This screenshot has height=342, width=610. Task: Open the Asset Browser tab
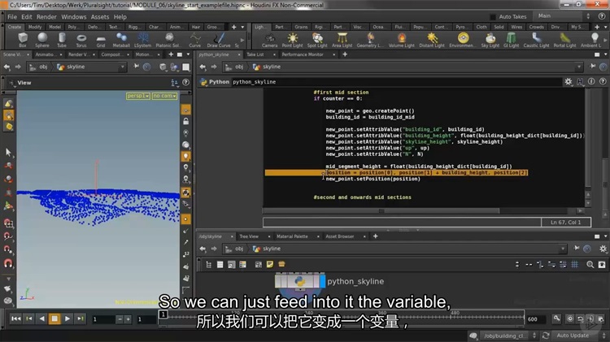pyautogui.click(x=340, y=236)
